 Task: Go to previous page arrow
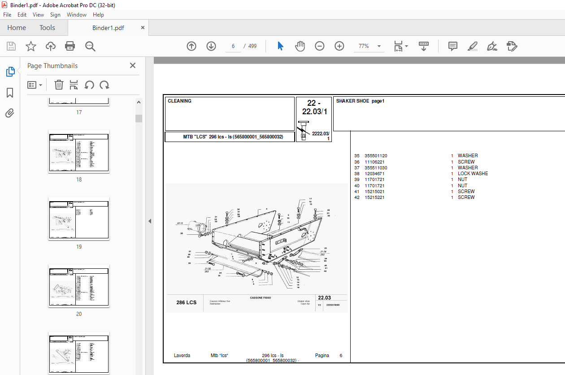click(x=191, y=46)
